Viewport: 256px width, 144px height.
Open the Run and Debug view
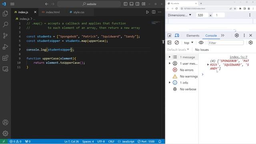[x=5, y=47]
